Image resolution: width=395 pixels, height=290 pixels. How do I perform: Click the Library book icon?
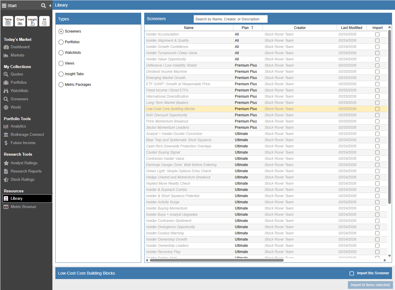pyautogui.click(x=6, y=199)
